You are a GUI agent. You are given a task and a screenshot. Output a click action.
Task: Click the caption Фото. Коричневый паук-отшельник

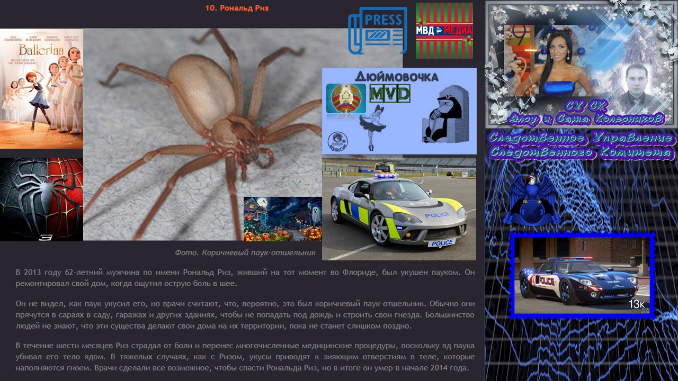coord(245,252)
